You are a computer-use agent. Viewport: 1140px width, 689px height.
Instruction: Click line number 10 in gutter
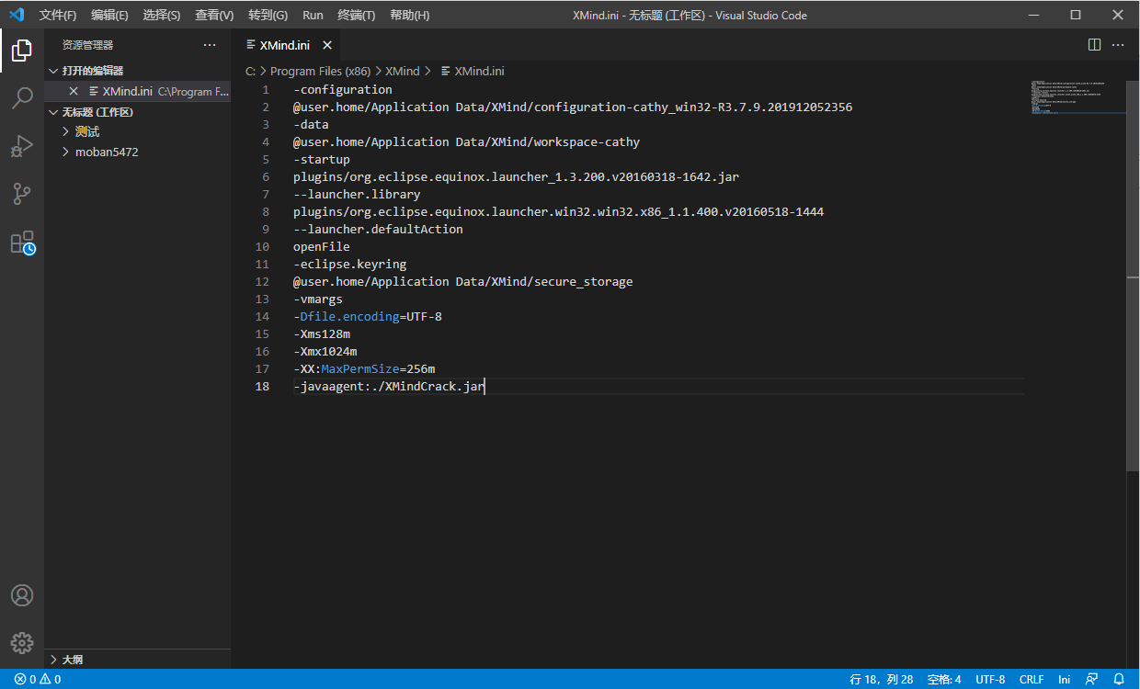262,246
